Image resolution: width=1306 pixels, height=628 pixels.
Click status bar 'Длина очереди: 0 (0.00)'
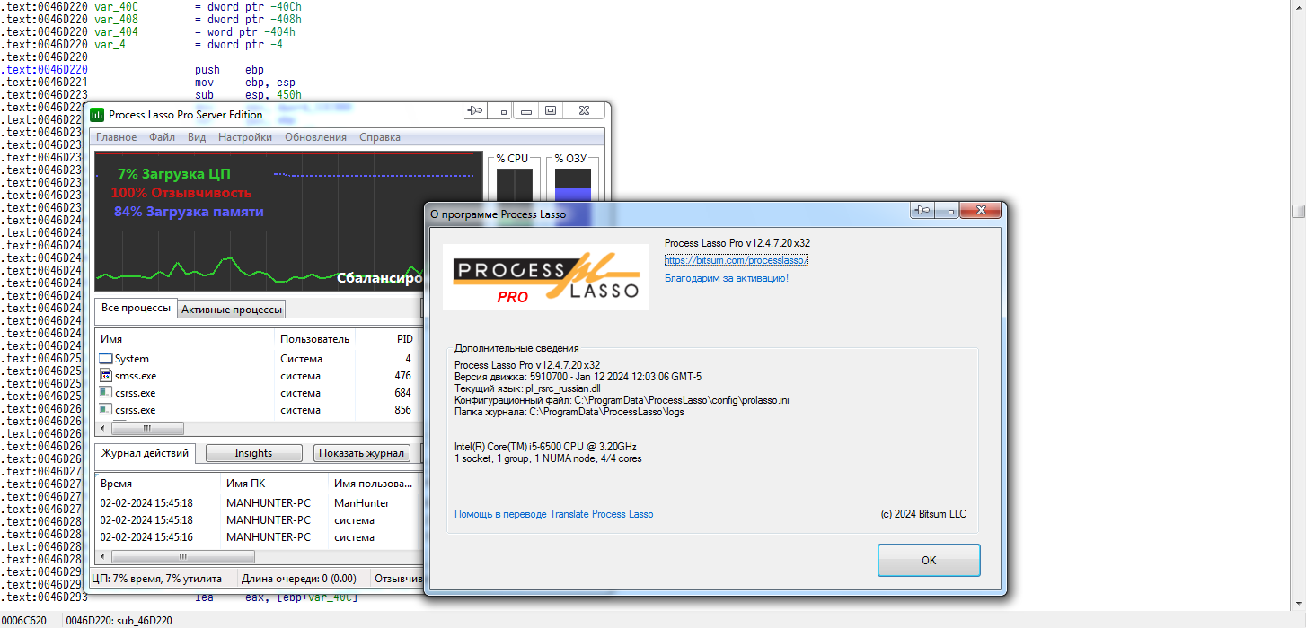tap(298, 579)
